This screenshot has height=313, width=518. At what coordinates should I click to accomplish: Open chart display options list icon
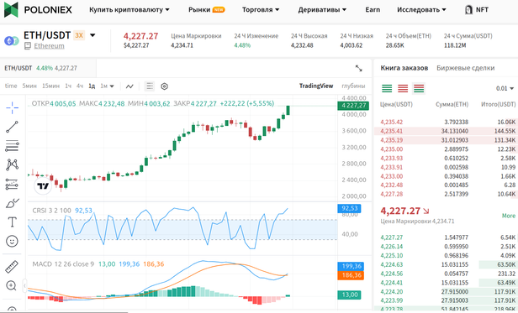pyautogui.click(x=150, y=86)
